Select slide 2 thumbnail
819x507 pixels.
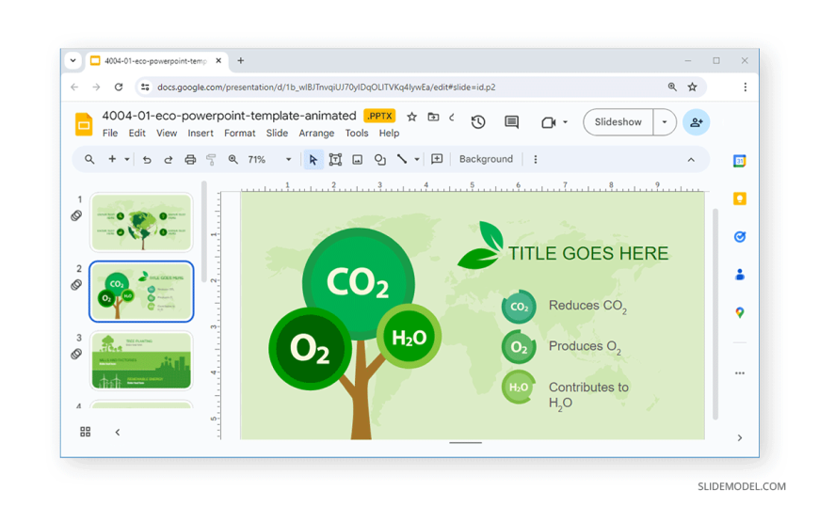click(141, 292)
